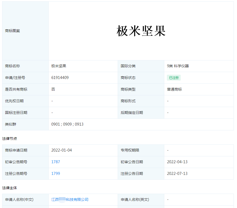
Task: Click the 专用权期限 field label
Action: click(130, 150)
